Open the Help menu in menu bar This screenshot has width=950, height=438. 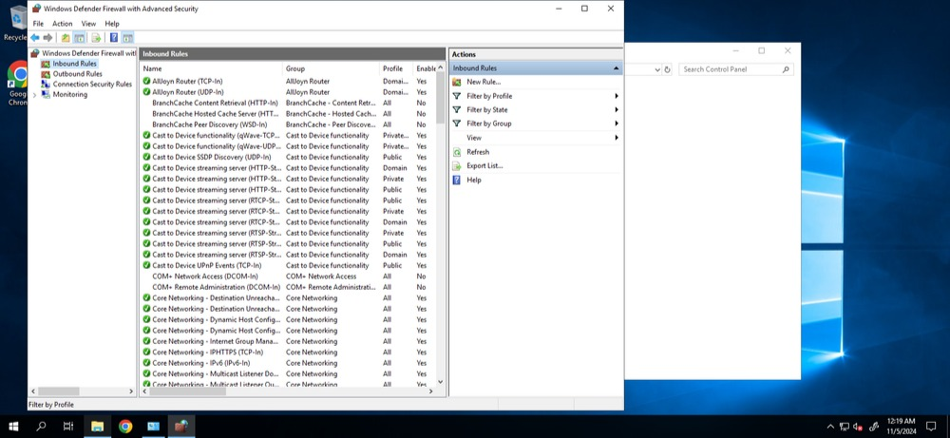[x=112, y=24]
